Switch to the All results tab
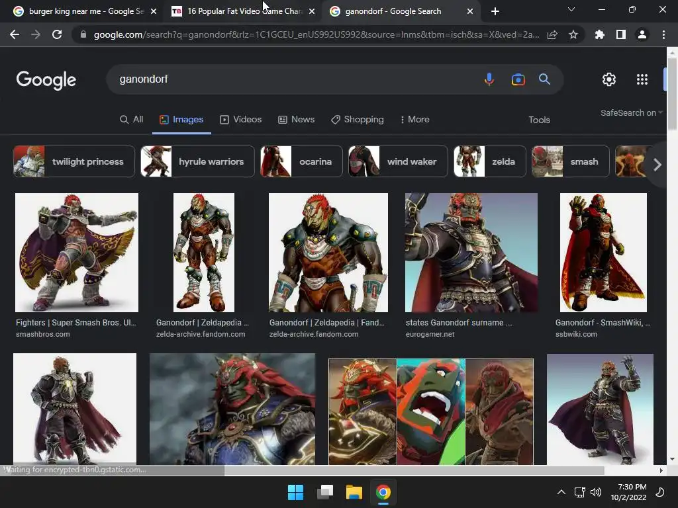Image resolution: width=678 pixels, height=508 pixels. click(131, 119)
